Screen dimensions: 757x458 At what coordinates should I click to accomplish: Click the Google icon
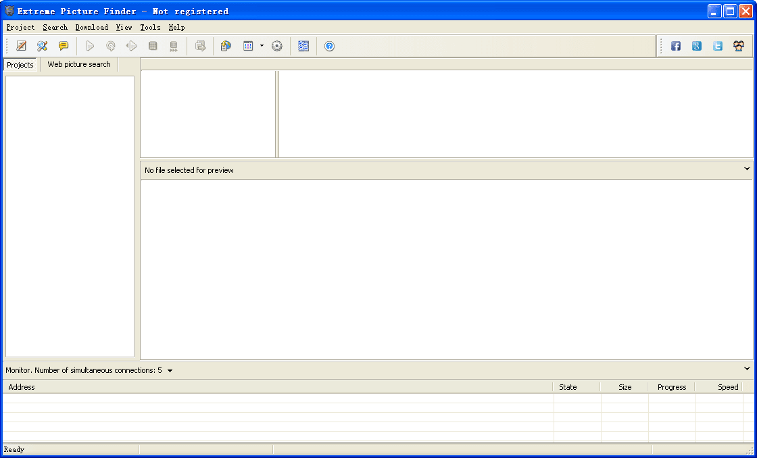[x=697, y=46]
